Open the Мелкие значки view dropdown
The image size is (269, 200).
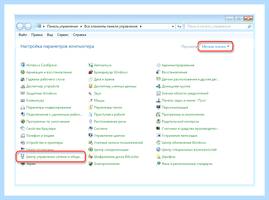(x=216, y=46)
